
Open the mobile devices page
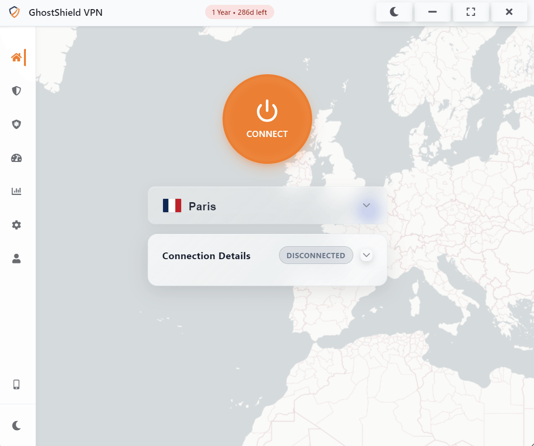pyautogui.click(x=16, y=384)
